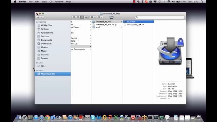Open the Edit menu
This screenshot has height=122, width=217.
tap(37, 2)
